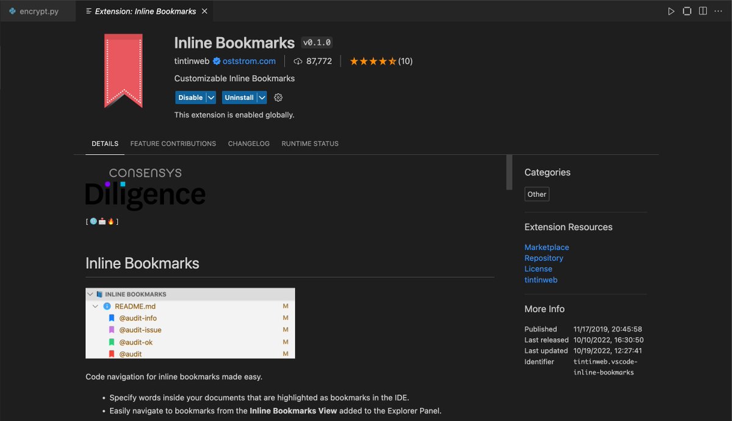Open the tintinweb link under Extension Resources
This screenshot has width=732, height=421.
[x=541, y=280]
